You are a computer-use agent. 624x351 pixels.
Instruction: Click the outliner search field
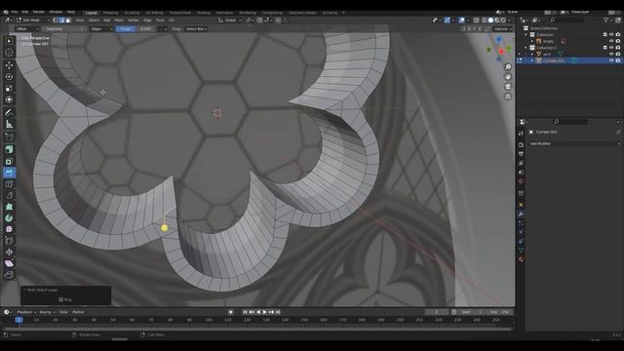[x=567, y=19]
